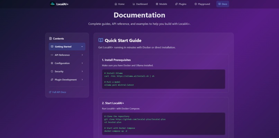Image resolution: width=279 pixels, height=138 pixels.
Task: Click the Plugins puzzle icon in navbar
Action: click(176, 4)
